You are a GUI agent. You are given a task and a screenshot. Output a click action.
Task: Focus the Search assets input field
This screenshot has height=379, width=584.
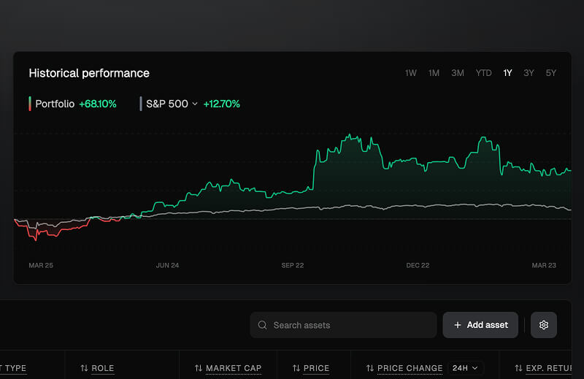350,325
